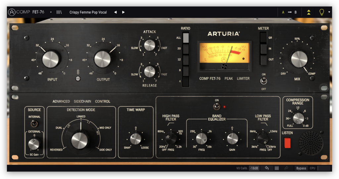Click the LOW PASS FILTER freq knob
The height and width of the screenshot is (179, 339).
coord(263,139)
